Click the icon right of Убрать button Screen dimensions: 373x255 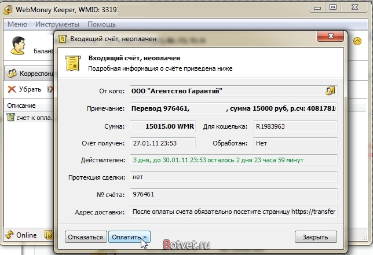click(50, 89)
